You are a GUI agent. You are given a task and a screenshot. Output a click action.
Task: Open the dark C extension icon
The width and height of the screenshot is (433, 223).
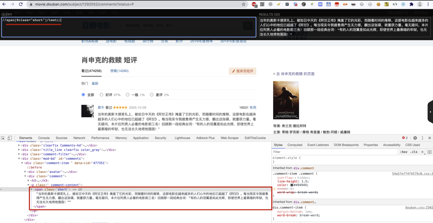tap(304, 4)
